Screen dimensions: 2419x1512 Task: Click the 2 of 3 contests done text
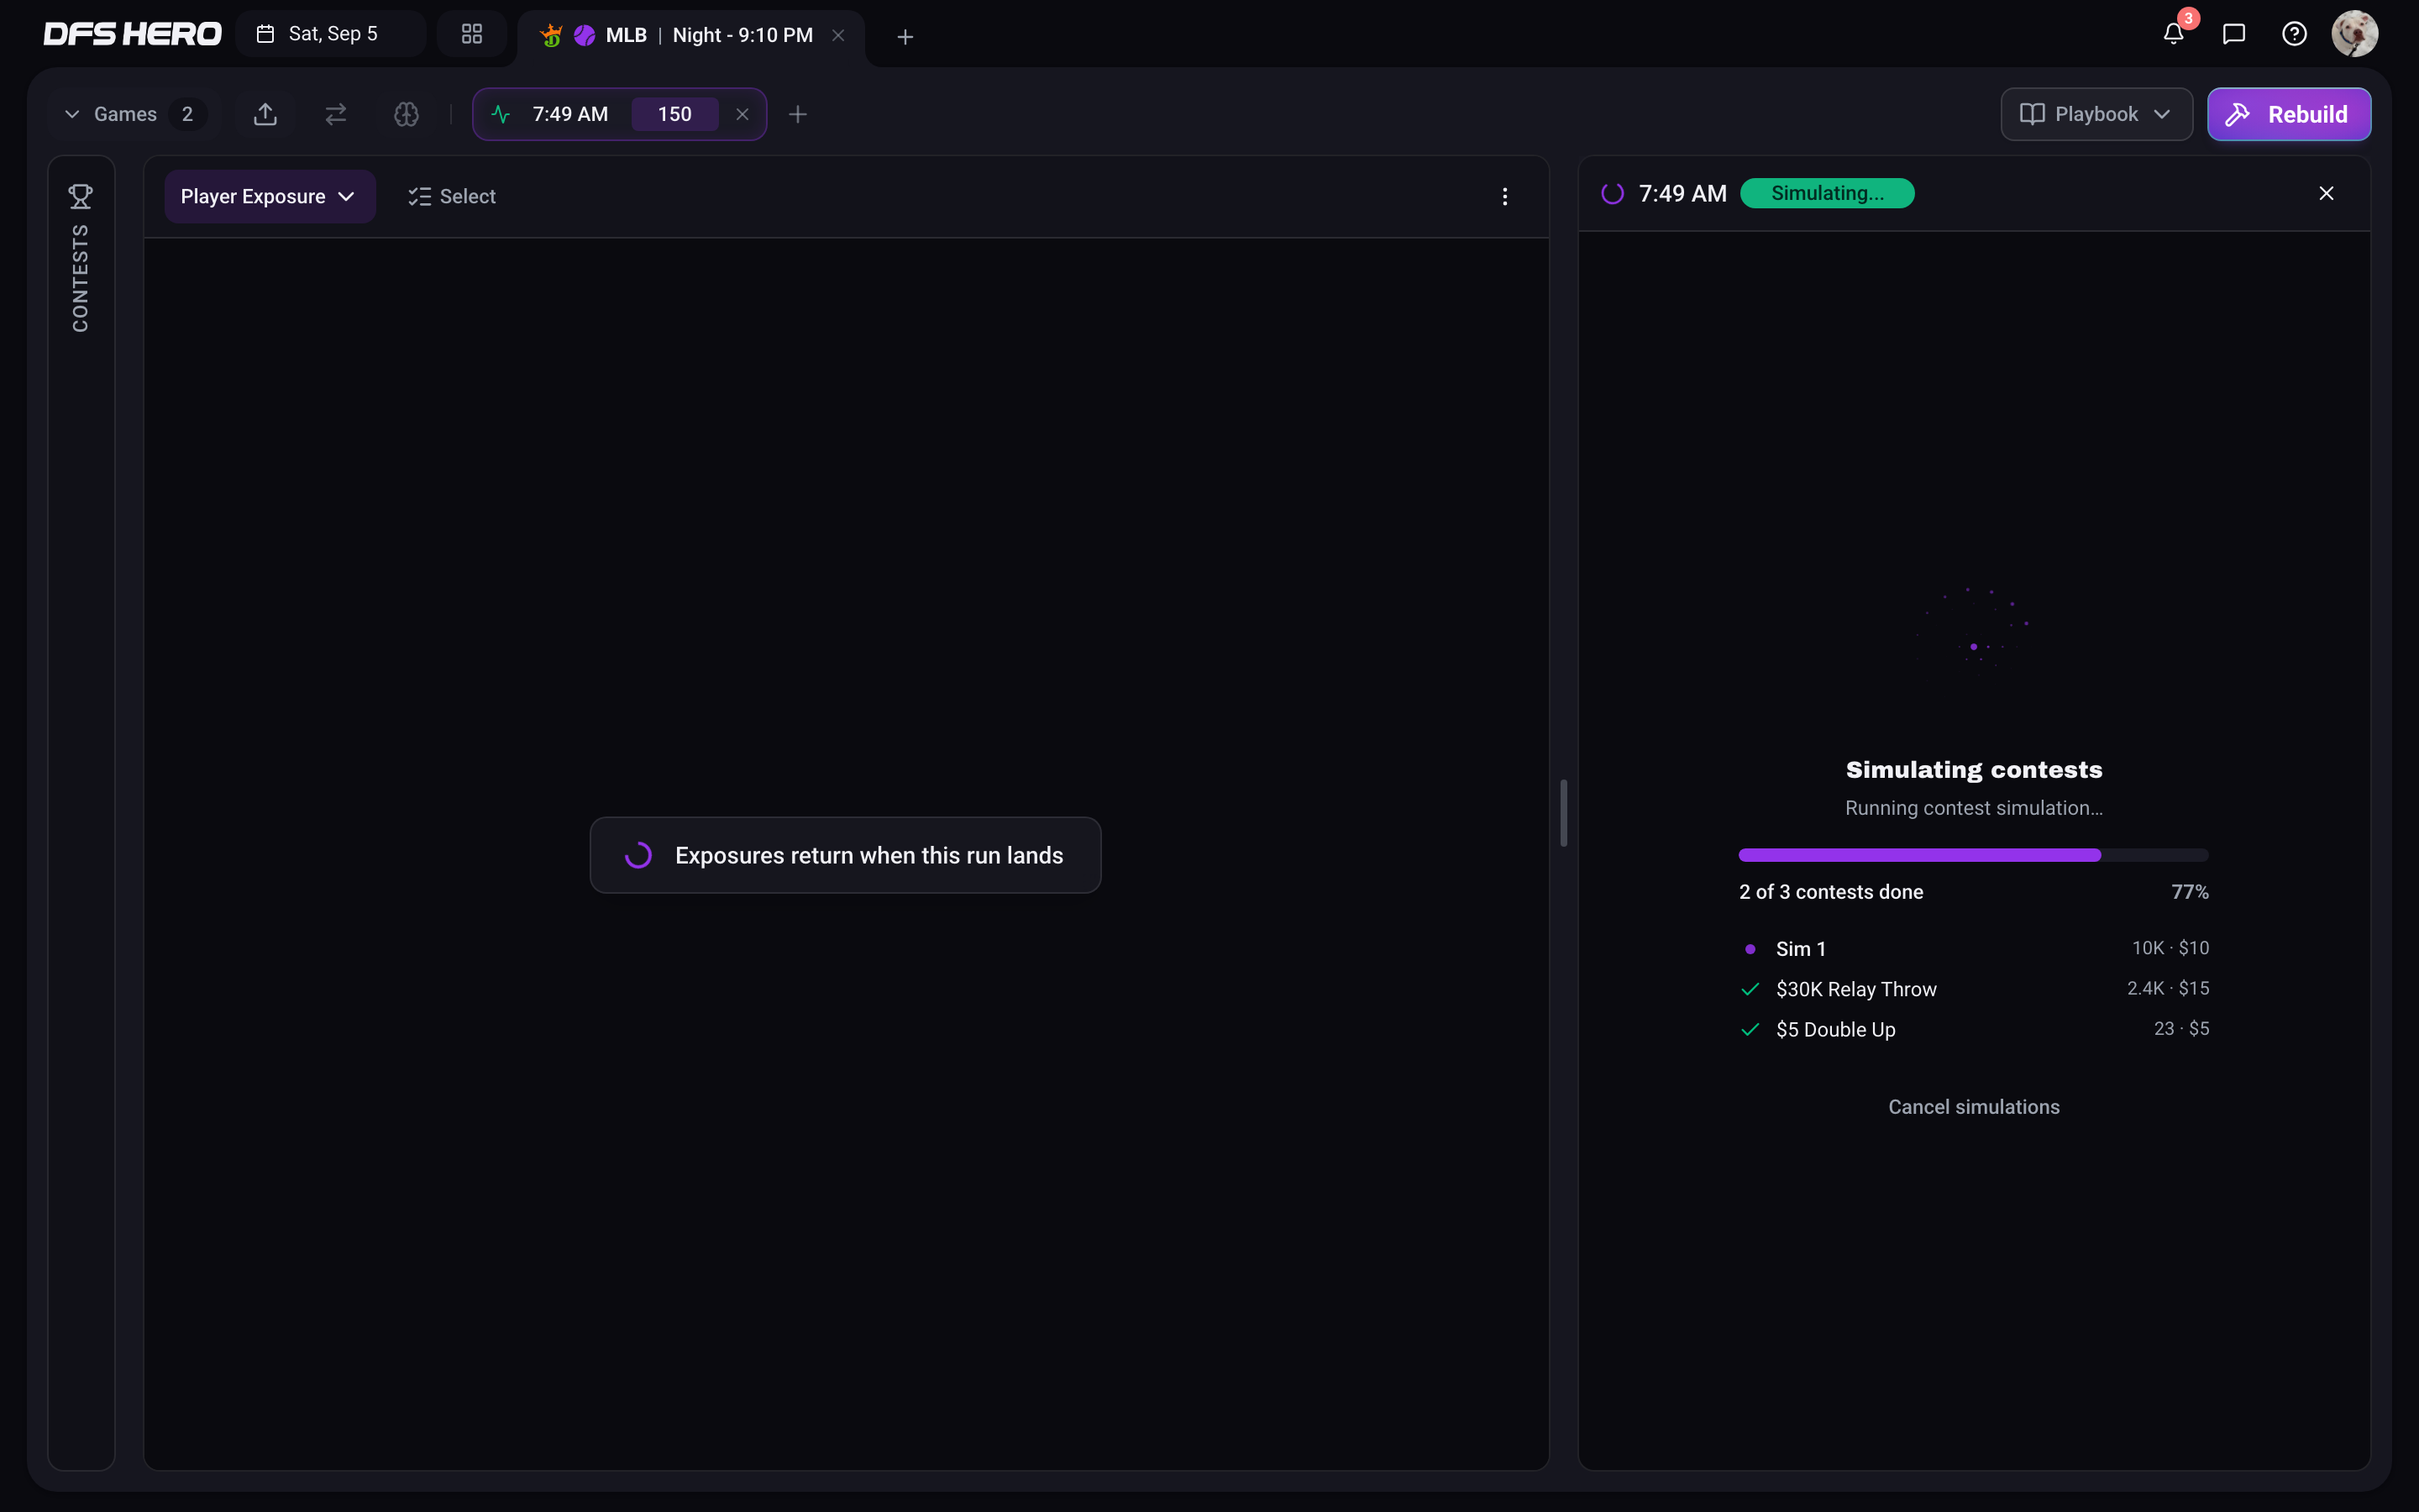(x=1830, y=892)
